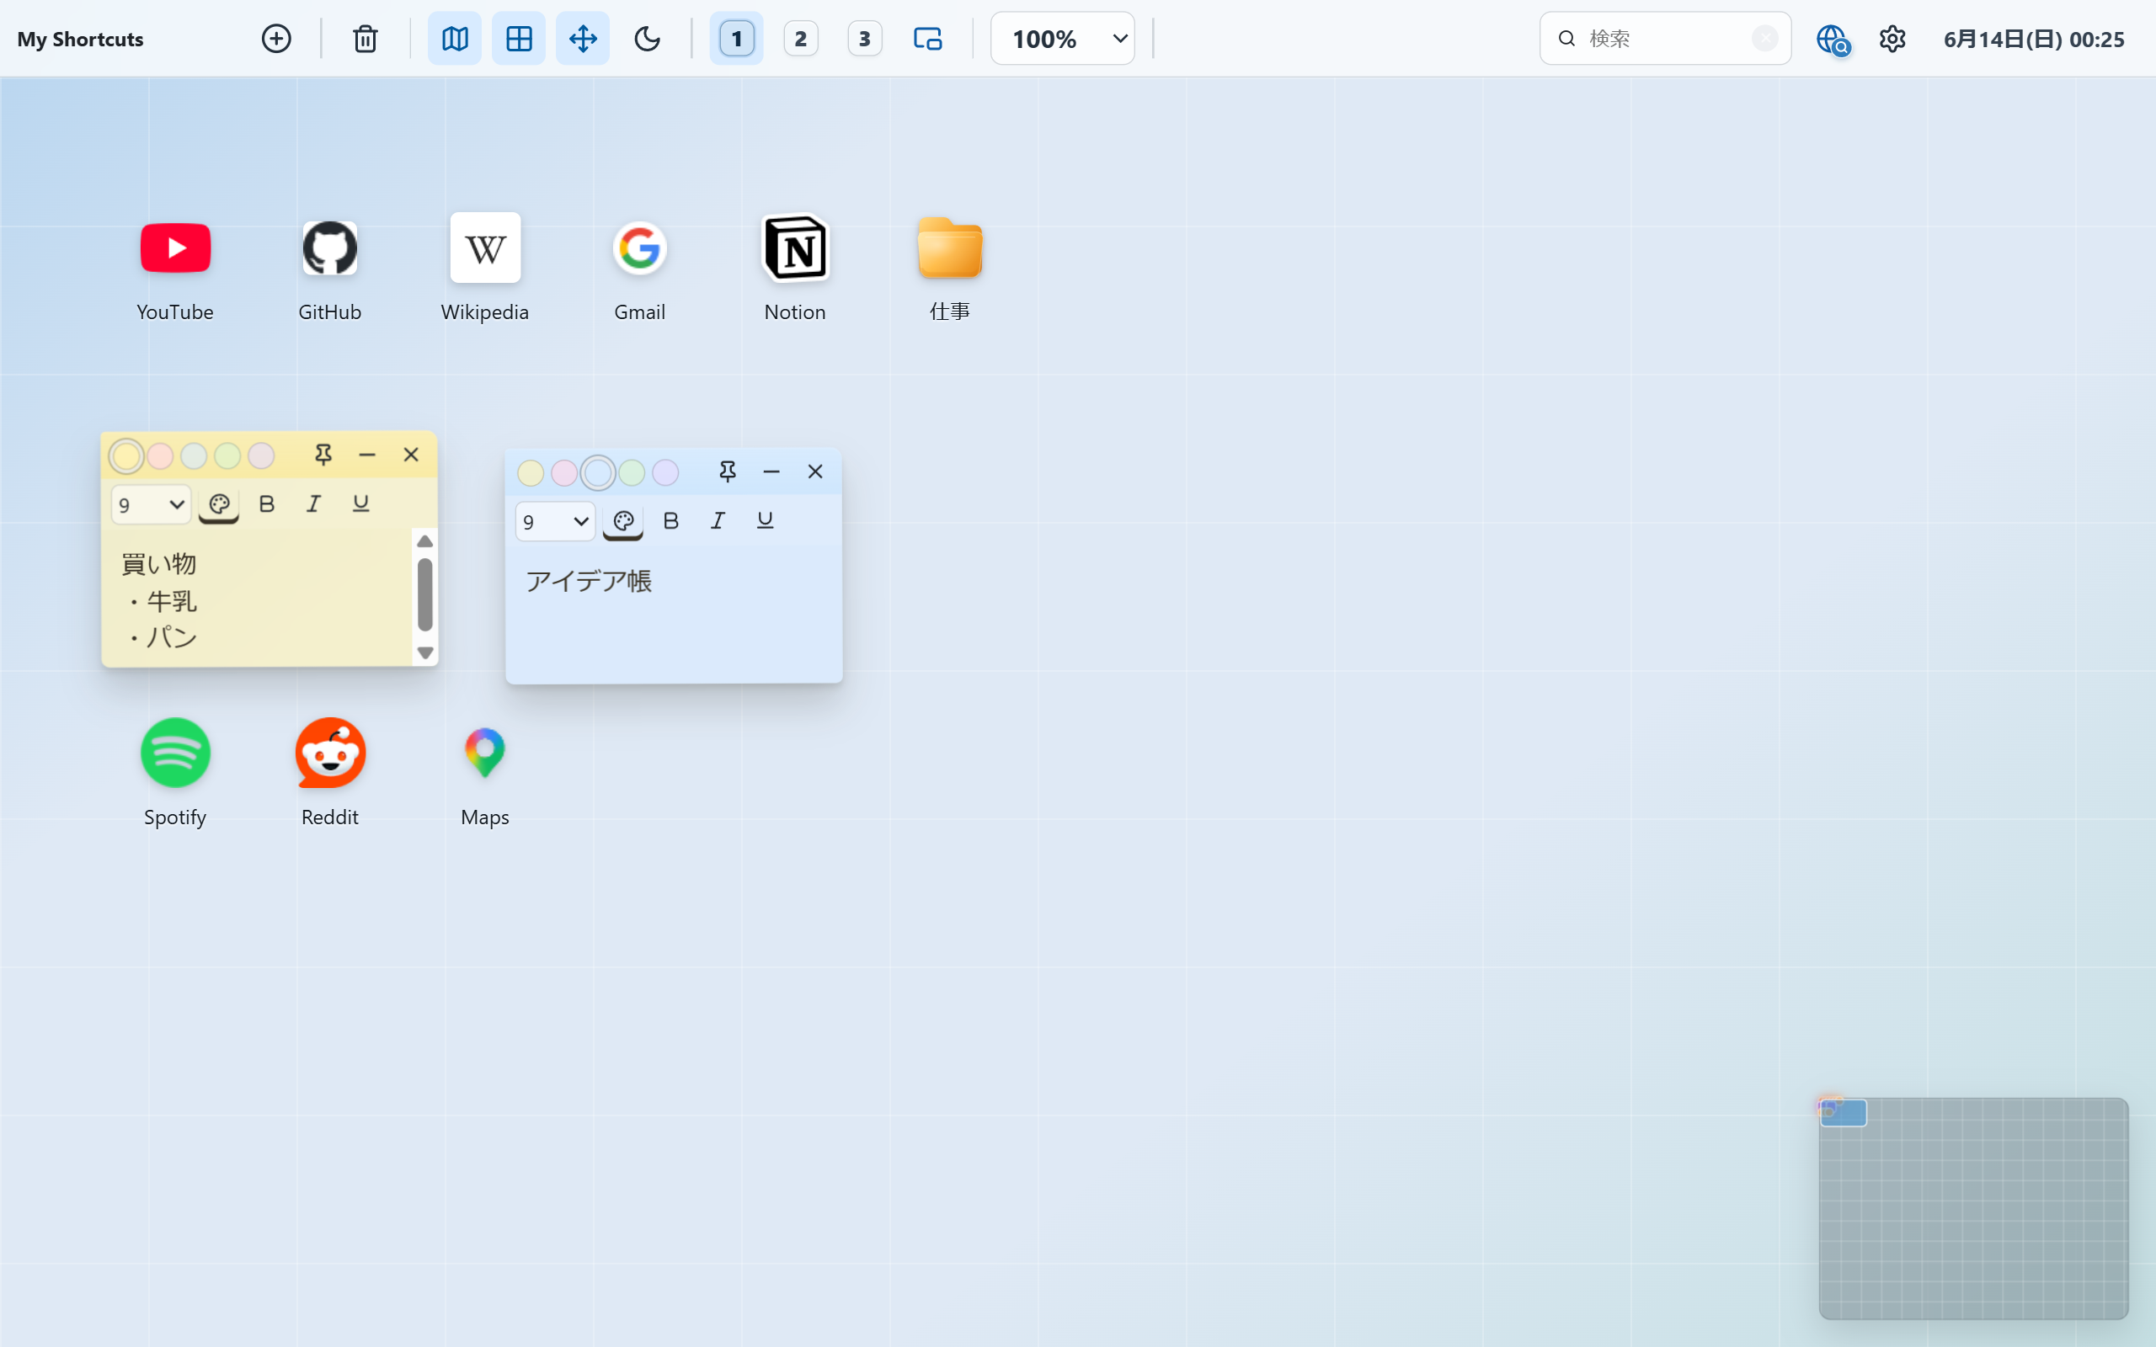
Task: Close the アイデア帳 note
Action: [x=815, y=472]
